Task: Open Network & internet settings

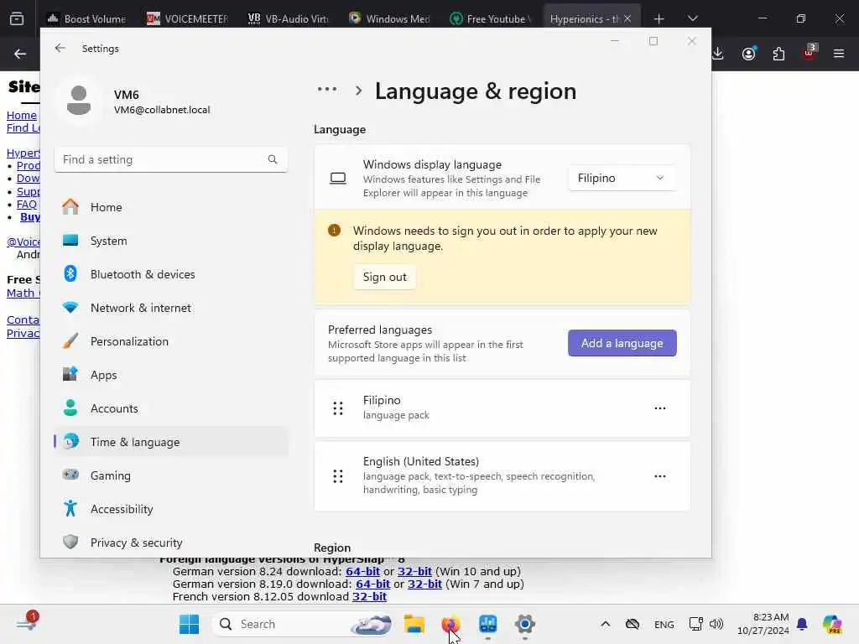Action: [x=171, y=308]
